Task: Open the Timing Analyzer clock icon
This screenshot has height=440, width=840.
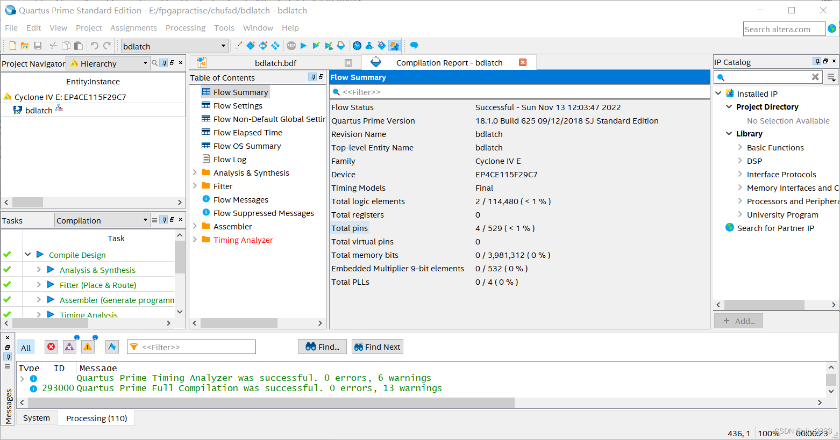Action: click(x=357, y=46)
